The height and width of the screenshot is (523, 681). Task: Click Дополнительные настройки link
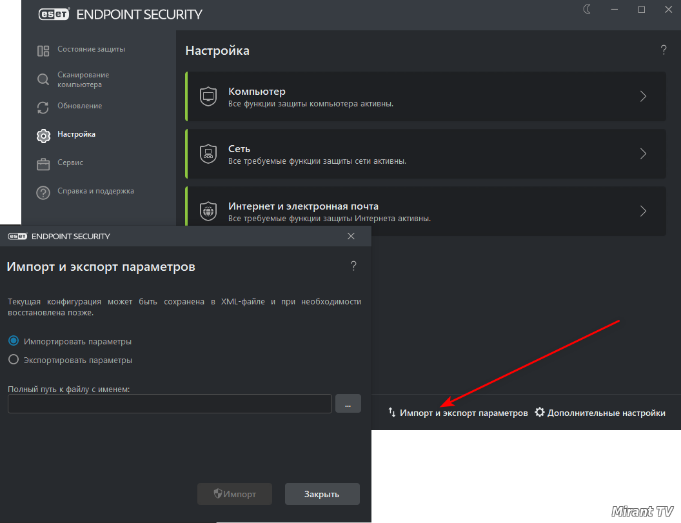606,413
